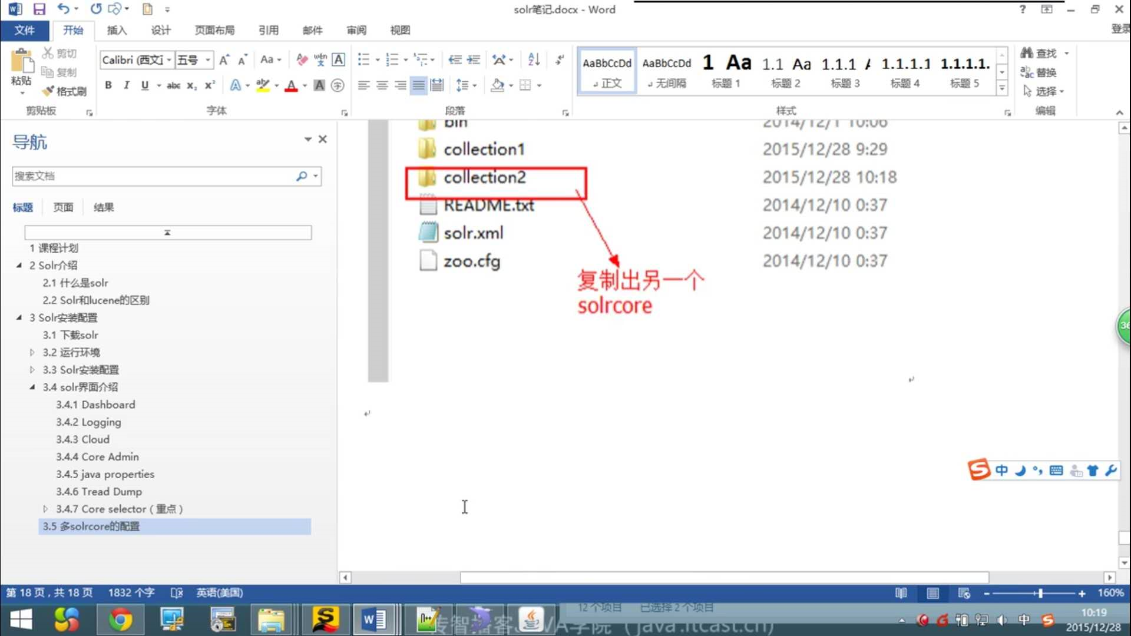
Task: Click the Clear formatting eraser icon
Action: click(x=302, y=59)
